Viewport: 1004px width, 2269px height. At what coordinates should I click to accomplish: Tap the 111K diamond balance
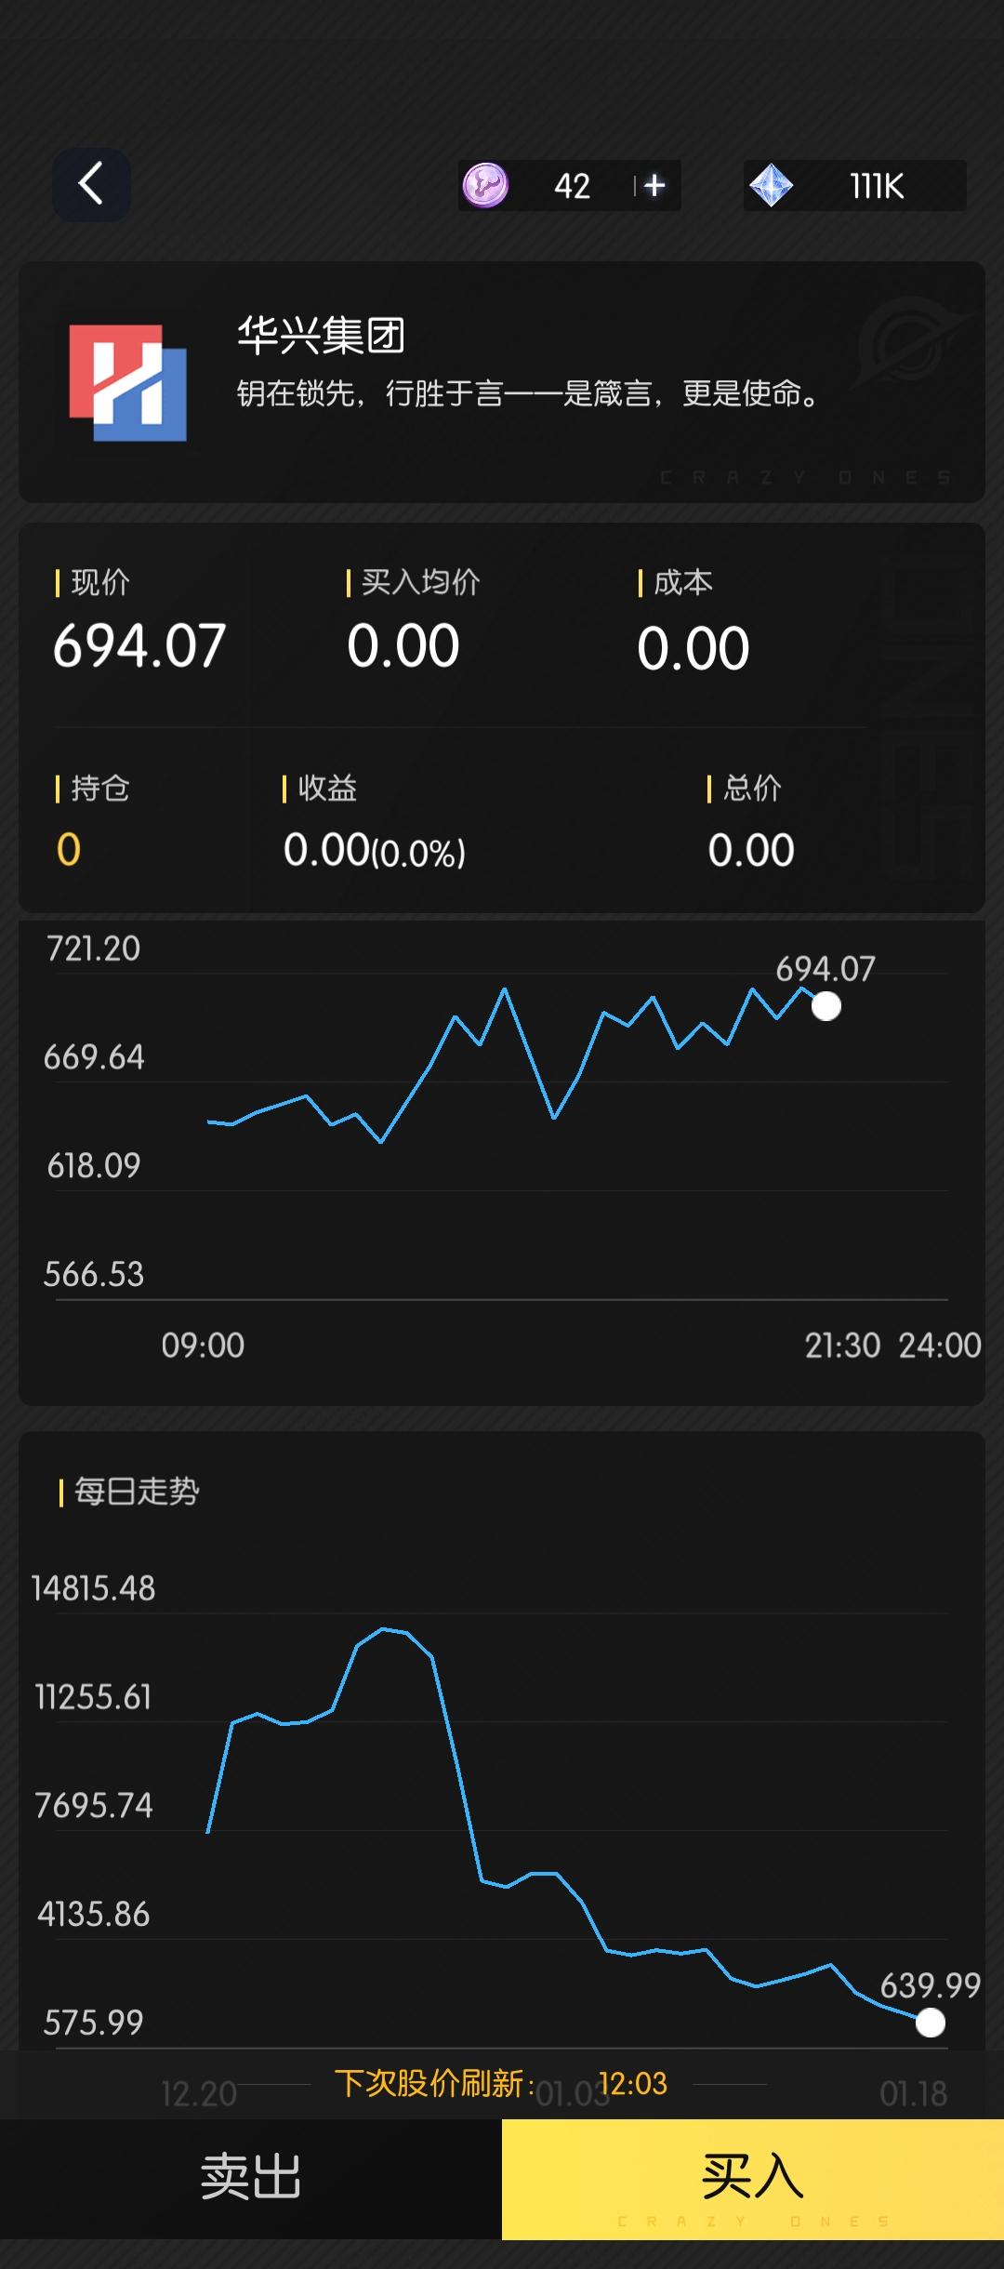click(876, 186)
